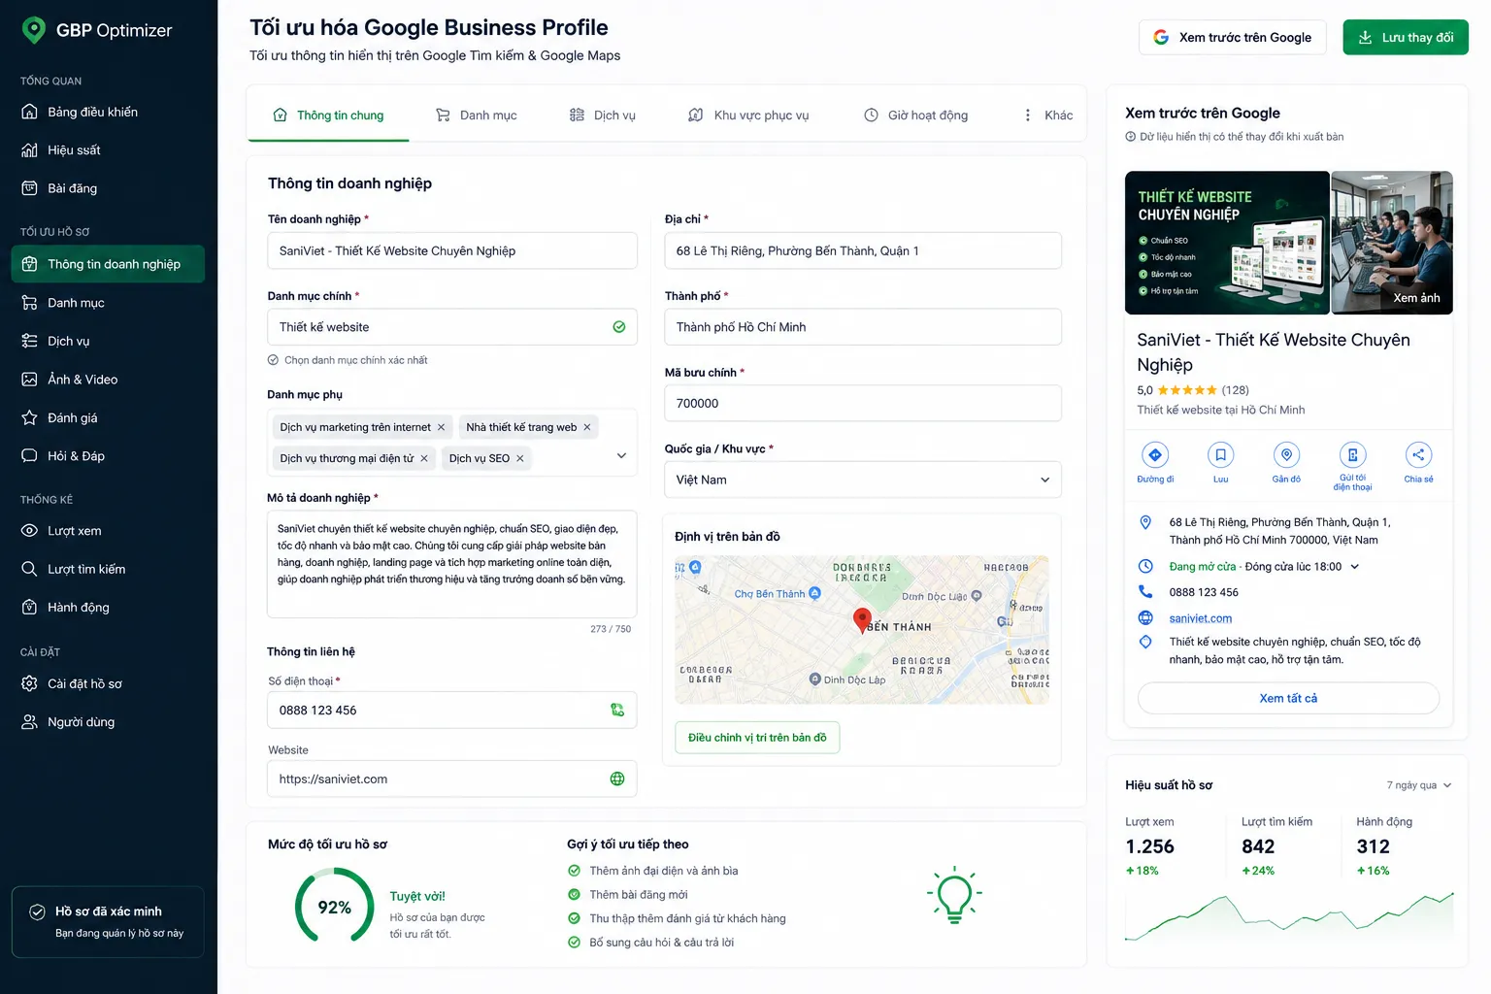Remove the Dịch vụ thương mại điện tử tag
Image resolution: width=1491 pixels, height=994 pixels.
click(x=424, y=458)
